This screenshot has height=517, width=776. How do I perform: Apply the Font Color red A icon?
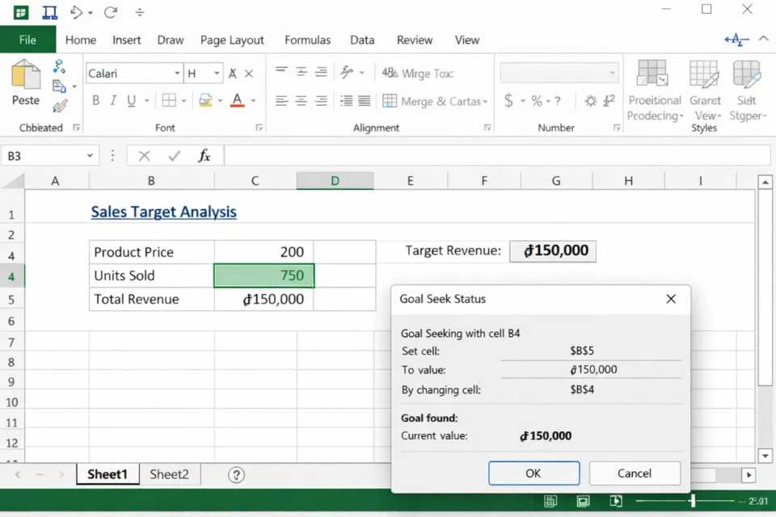238,100
